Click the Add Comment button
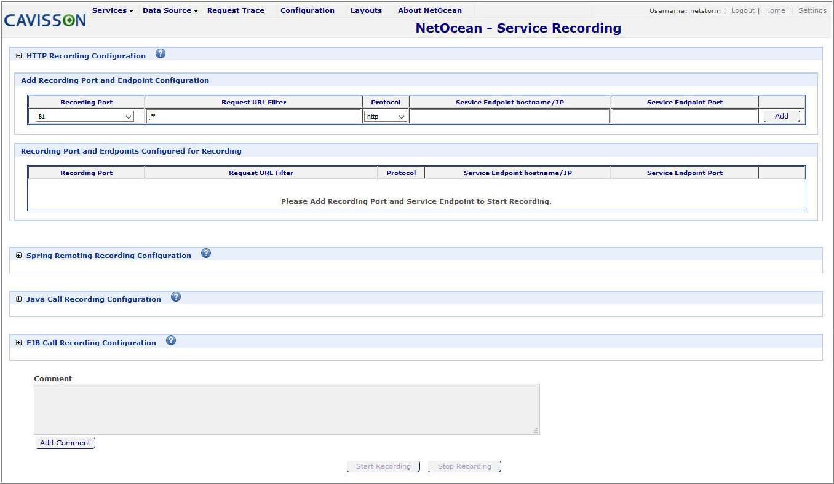The image size is (834, 484). click(65, 443)
